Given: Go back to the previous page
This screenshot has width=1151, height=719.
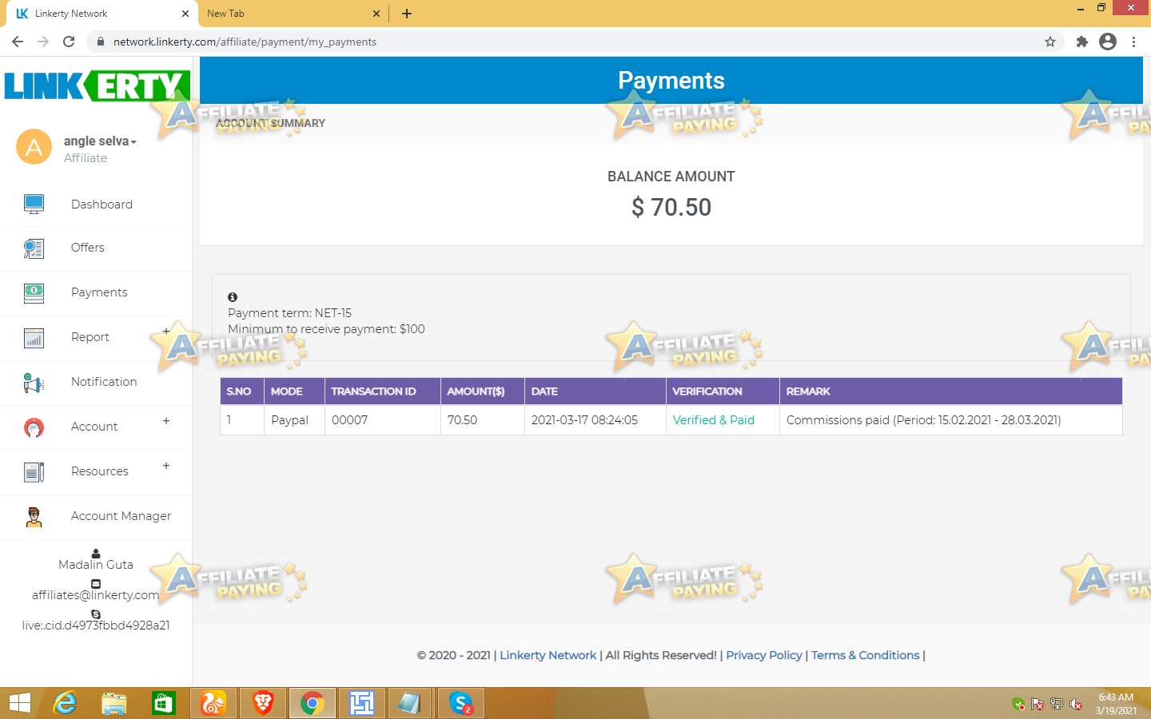Looking at the screenshot, I should pos(18,42).
